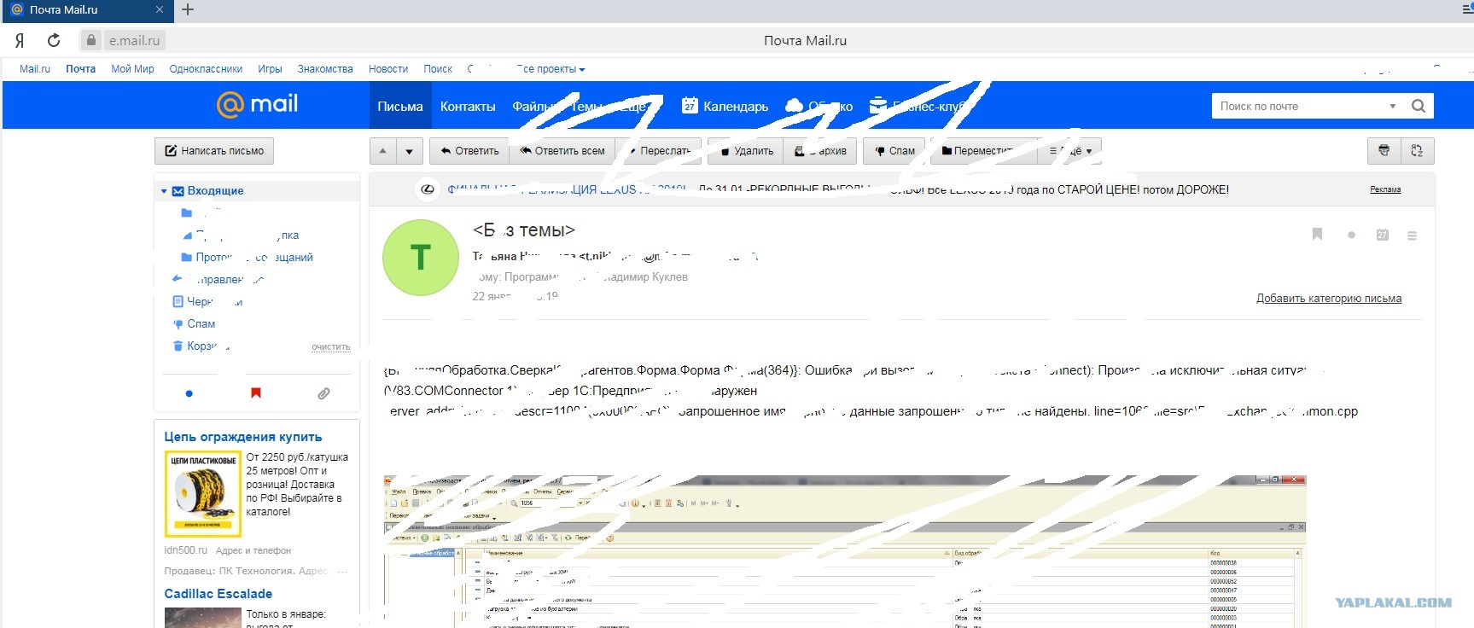Click the Цепь ограждения купить ad title
Viewport: 1474px width, 628px height.
pyautogui.click(x=243, y=437)
